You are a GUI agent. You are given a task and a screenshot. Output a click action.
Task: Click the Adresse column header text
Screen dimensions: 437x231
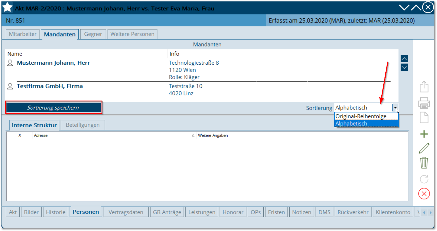[x=41, y=135]
